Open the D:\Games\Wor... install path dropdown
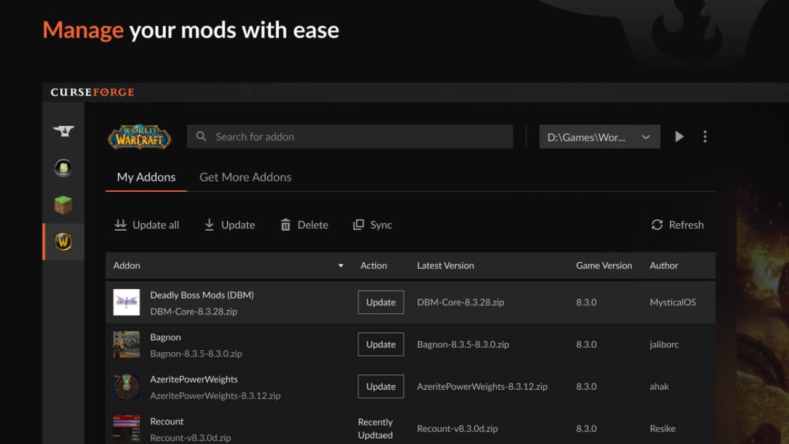This screenshot has height=444, width=789. tap(600, 137)
